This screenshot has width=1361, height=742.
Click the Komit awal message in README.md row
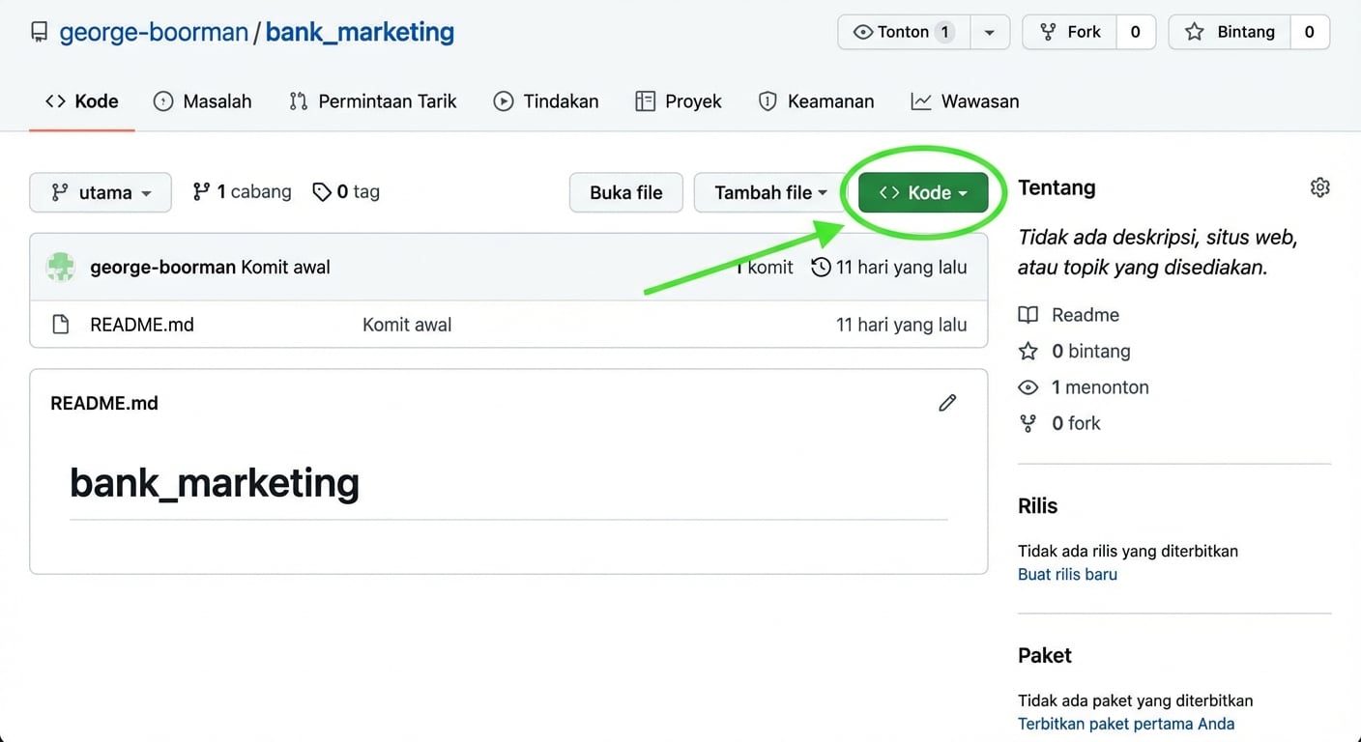407,325
